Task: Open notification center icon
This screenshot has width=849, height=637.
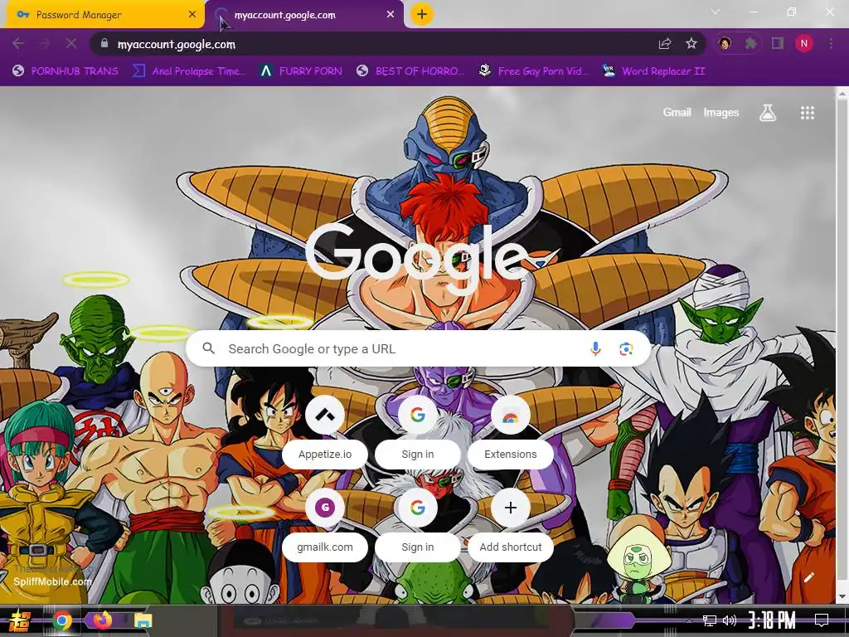Action: click(x=822, y=620)
